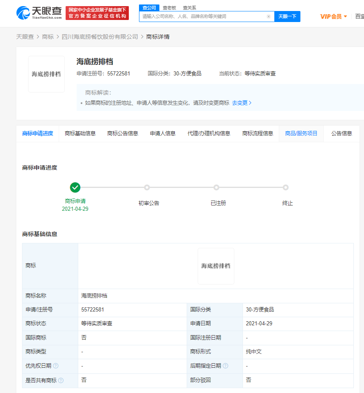Open 四川海底捞餐饮股份有限公司 breadcrumb link
364x393 pixels.
tap(100, 37)
